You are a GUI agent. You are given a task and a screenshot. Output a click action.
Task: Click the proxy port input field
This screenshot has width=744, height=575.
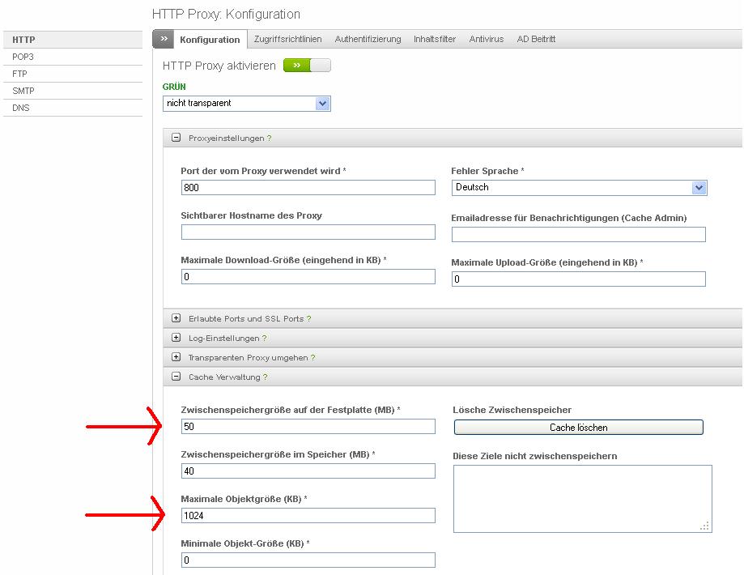(x=308, y=187)
